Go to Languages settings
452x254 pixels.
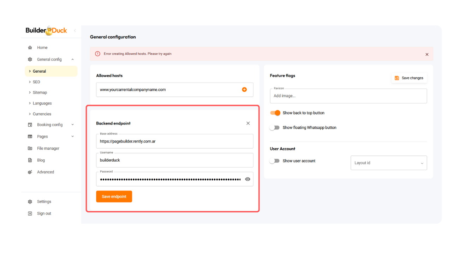coord(42,103)
